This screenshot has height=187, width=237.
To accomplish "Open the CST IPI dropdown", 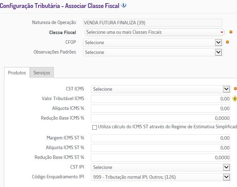I will (x=226, y=167).
